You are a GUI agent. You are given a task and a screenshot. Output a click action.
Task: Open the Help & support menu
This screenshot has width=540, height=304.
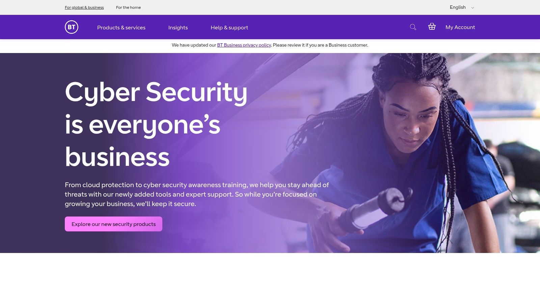click(229, 27)
